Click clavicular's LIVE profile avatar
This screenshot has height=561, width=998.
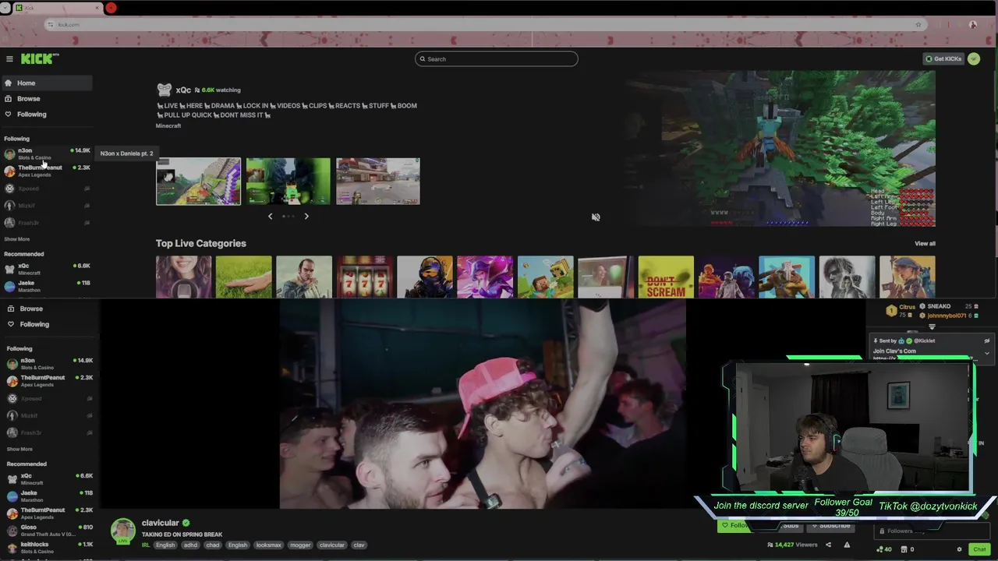click(x=122, y=531)
